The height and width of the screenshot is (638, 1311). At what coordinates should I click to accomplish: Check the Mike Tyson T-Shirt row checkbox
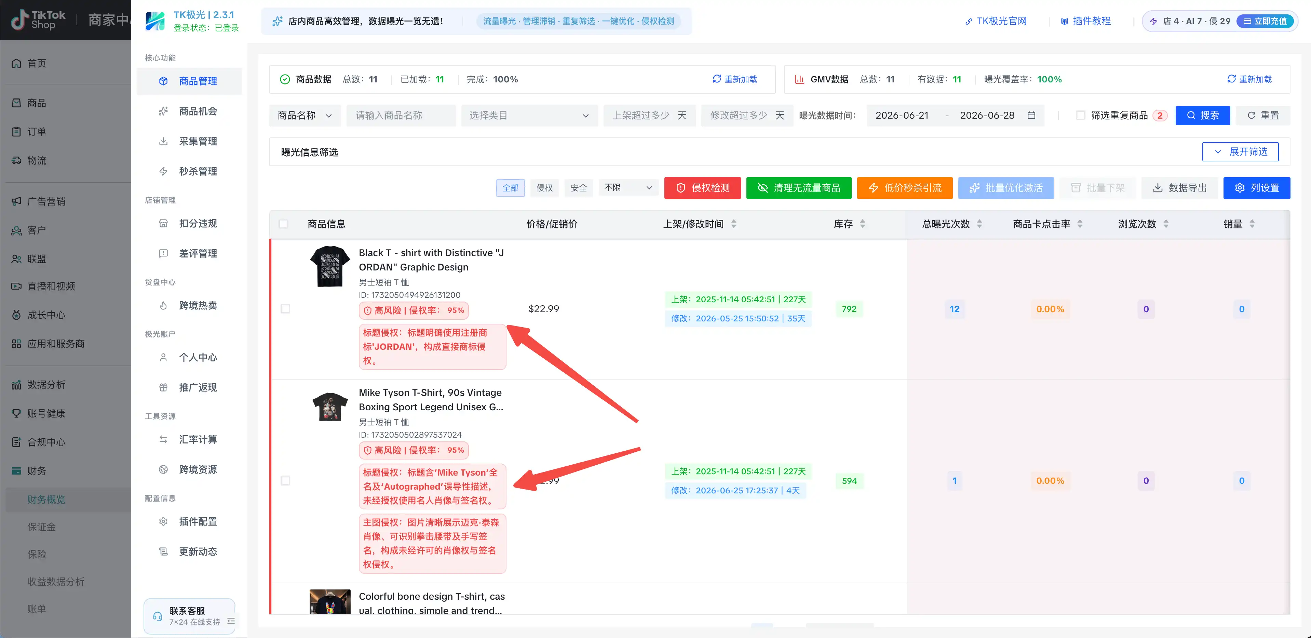point(285,481)
